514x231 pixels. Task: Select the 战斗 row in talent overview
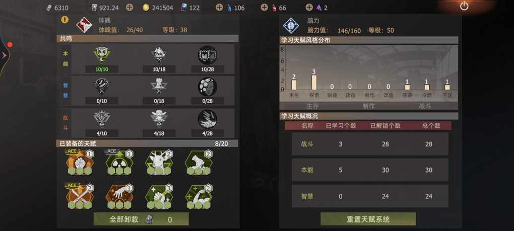click(x=370, y=144)
